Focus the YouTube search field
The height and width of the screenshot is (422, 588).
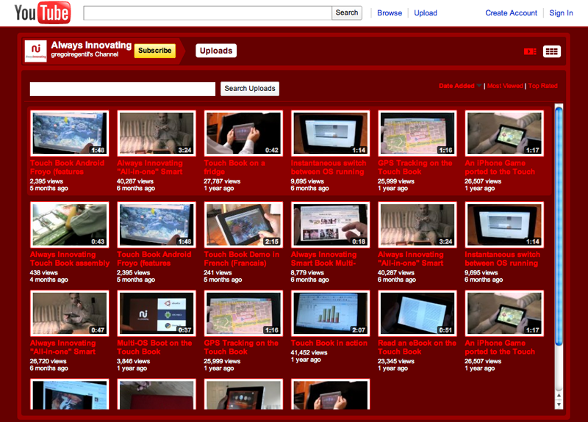[208, 12]
